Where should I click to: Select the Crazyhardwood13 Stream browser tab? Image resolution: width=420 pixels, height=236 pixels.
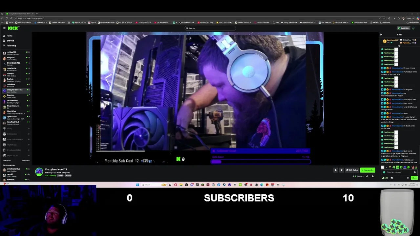click(20, 14)
